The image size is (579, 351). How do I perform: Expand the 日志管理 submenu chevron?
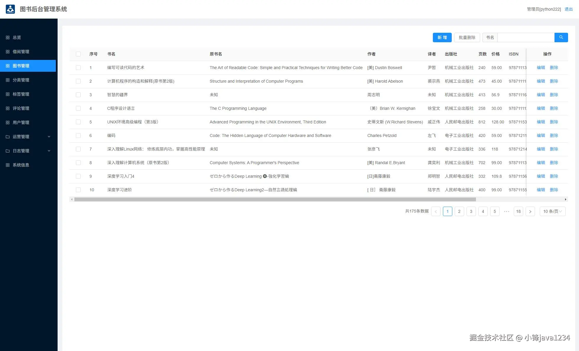pos(49,151)
